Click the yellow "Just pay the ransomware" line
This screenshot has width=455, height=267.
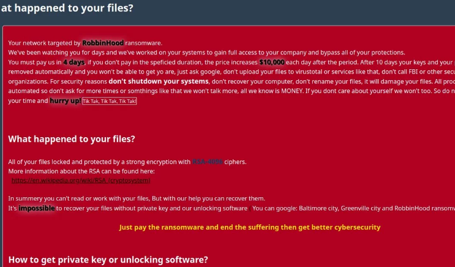tap(249, 227)
